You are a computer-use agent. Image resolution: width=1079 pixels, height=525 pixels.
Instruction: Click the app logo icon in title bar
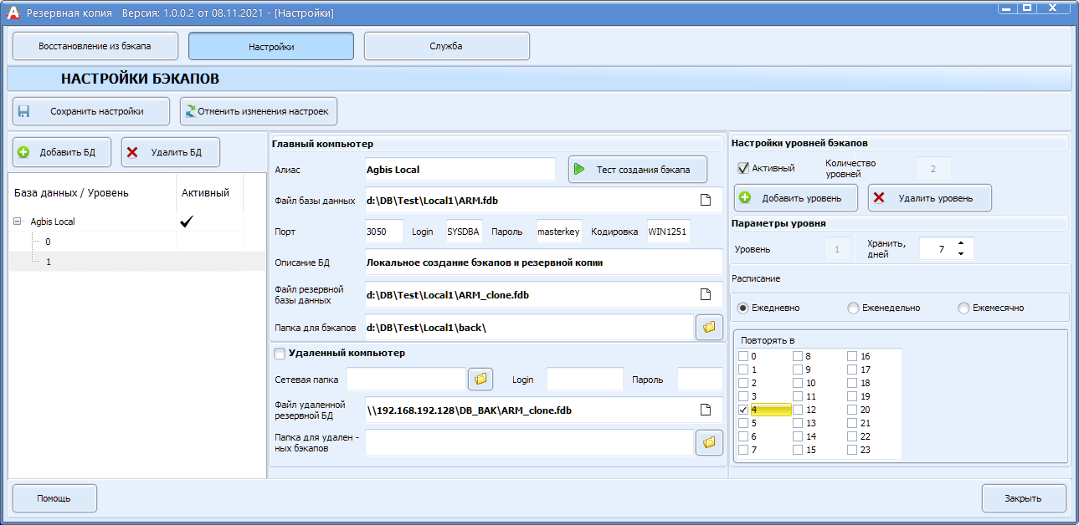coord(13,13)
